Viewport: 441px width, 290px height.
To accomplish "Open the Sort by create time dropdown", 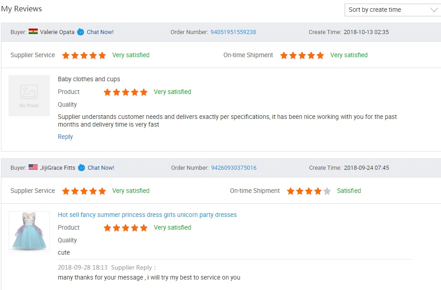I will 393,10.
